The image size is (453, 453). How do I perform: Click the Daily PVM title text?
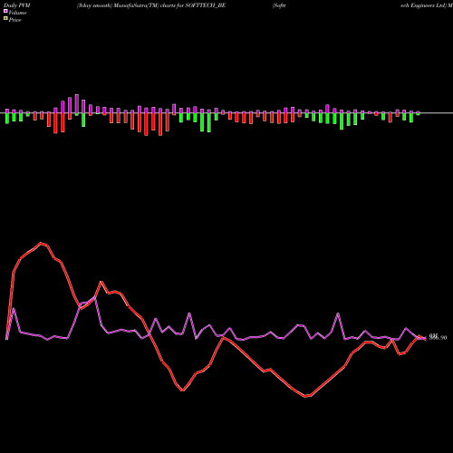tap(17, 5)
